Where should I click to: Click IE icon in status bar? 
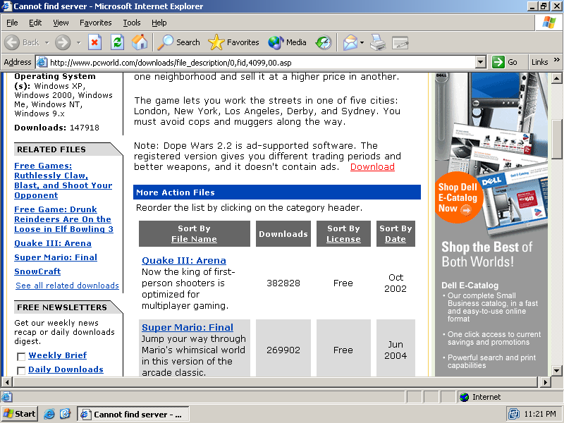6,397
